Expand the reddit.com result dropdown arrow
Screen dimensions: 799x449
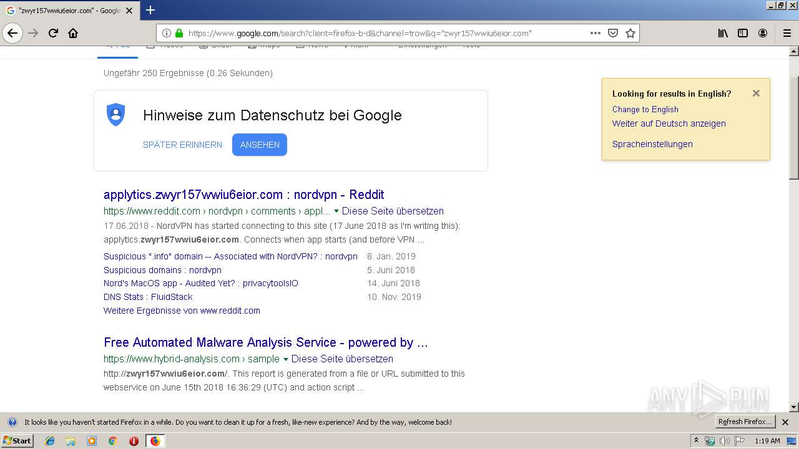tap(336, 211)
